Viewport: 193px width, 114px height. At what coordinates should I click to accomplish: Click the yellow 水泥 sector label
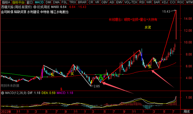pyautogui.click(x=148, y=27)
